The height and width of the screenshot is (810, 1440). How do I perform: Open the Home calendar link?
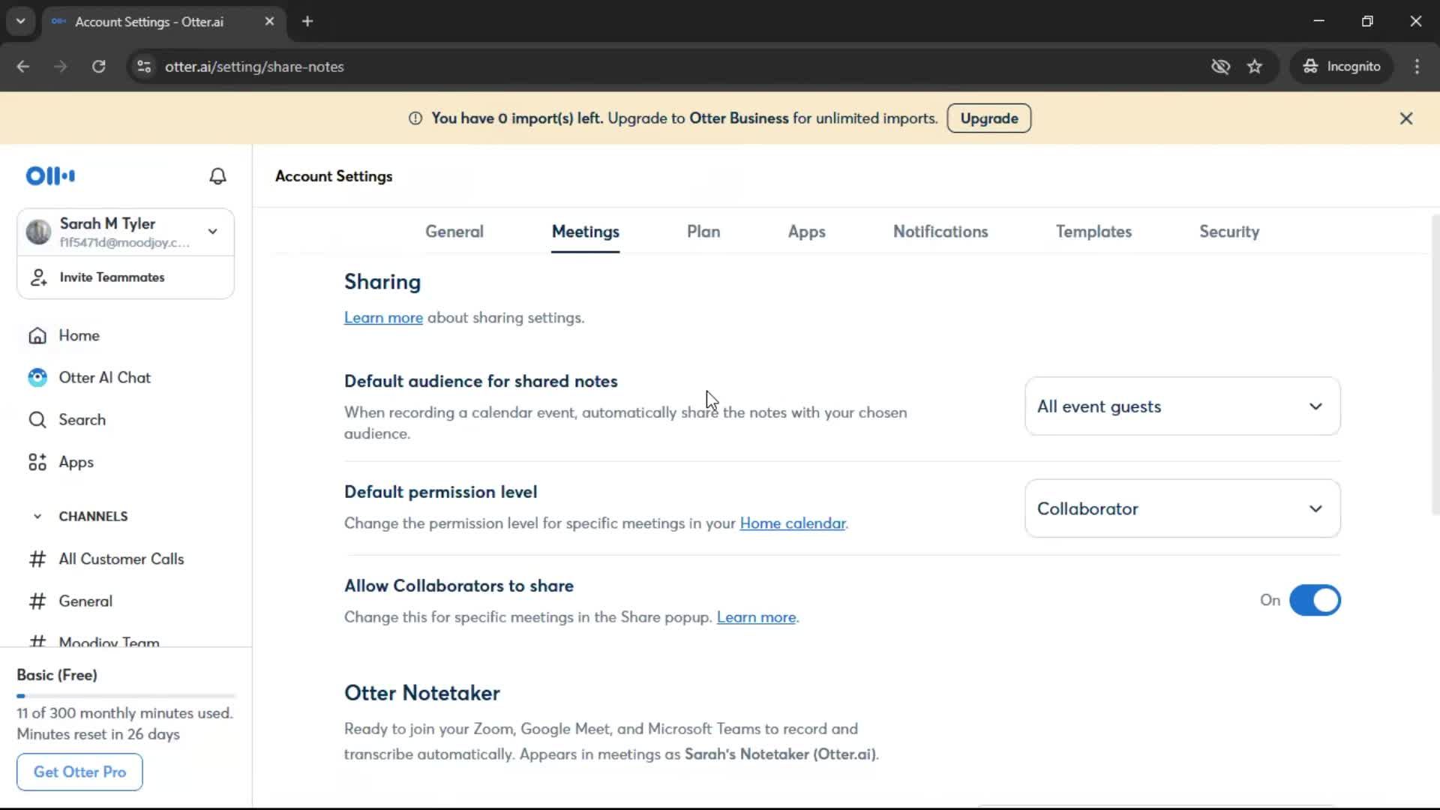(793, 523)
